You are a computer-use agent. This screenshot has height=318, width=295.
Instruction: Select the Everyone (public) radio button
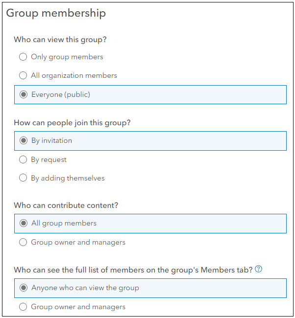click(x=24, y=94)
